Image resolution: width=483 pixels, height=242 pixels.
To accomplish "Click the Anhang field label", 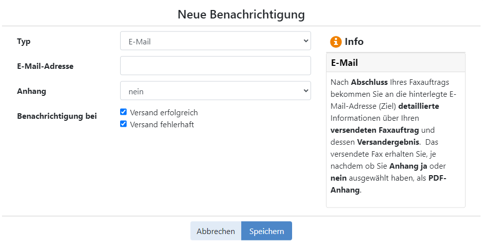I will [31, 91].
